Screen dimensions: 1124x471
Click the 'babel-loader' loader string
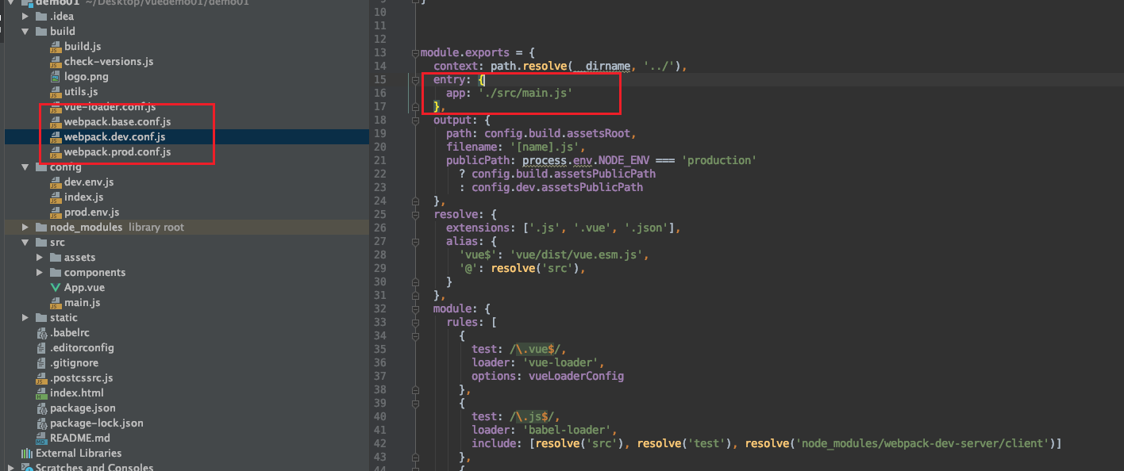567,431
